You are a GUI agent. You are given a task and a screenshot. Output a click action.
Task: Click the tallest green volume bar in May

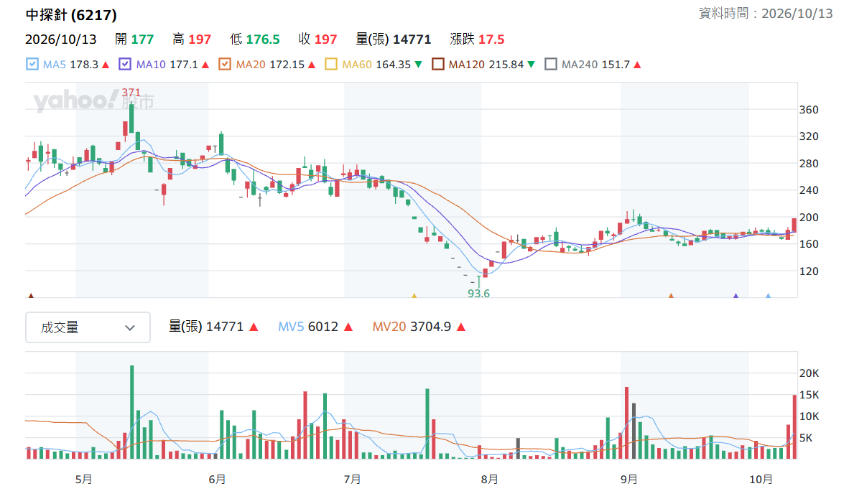pos(131,412)
